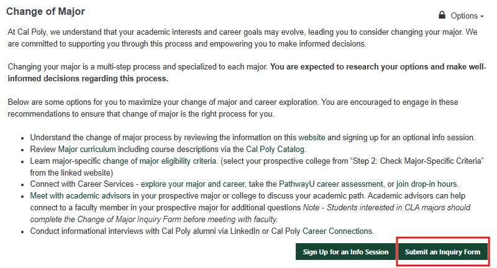This screenshot has width=497, height=268.
Task: Click the Options label text
Action: coord(464,16)
